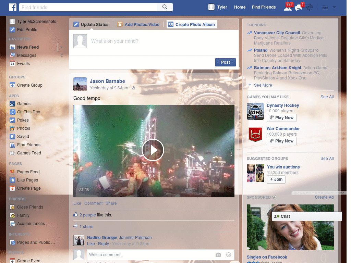The width and height of the screenshot is (351, 263).
Task: Attach a photo using the camera icon
Action: coord(218,255)
